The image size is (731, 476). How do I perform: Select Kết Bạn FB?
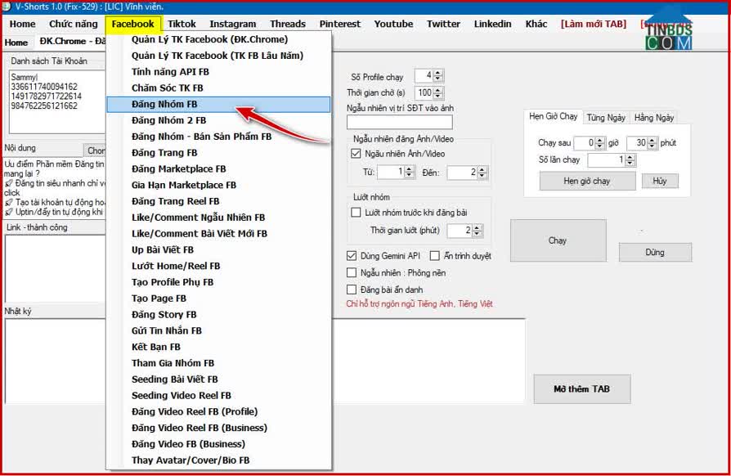(219, 347)
